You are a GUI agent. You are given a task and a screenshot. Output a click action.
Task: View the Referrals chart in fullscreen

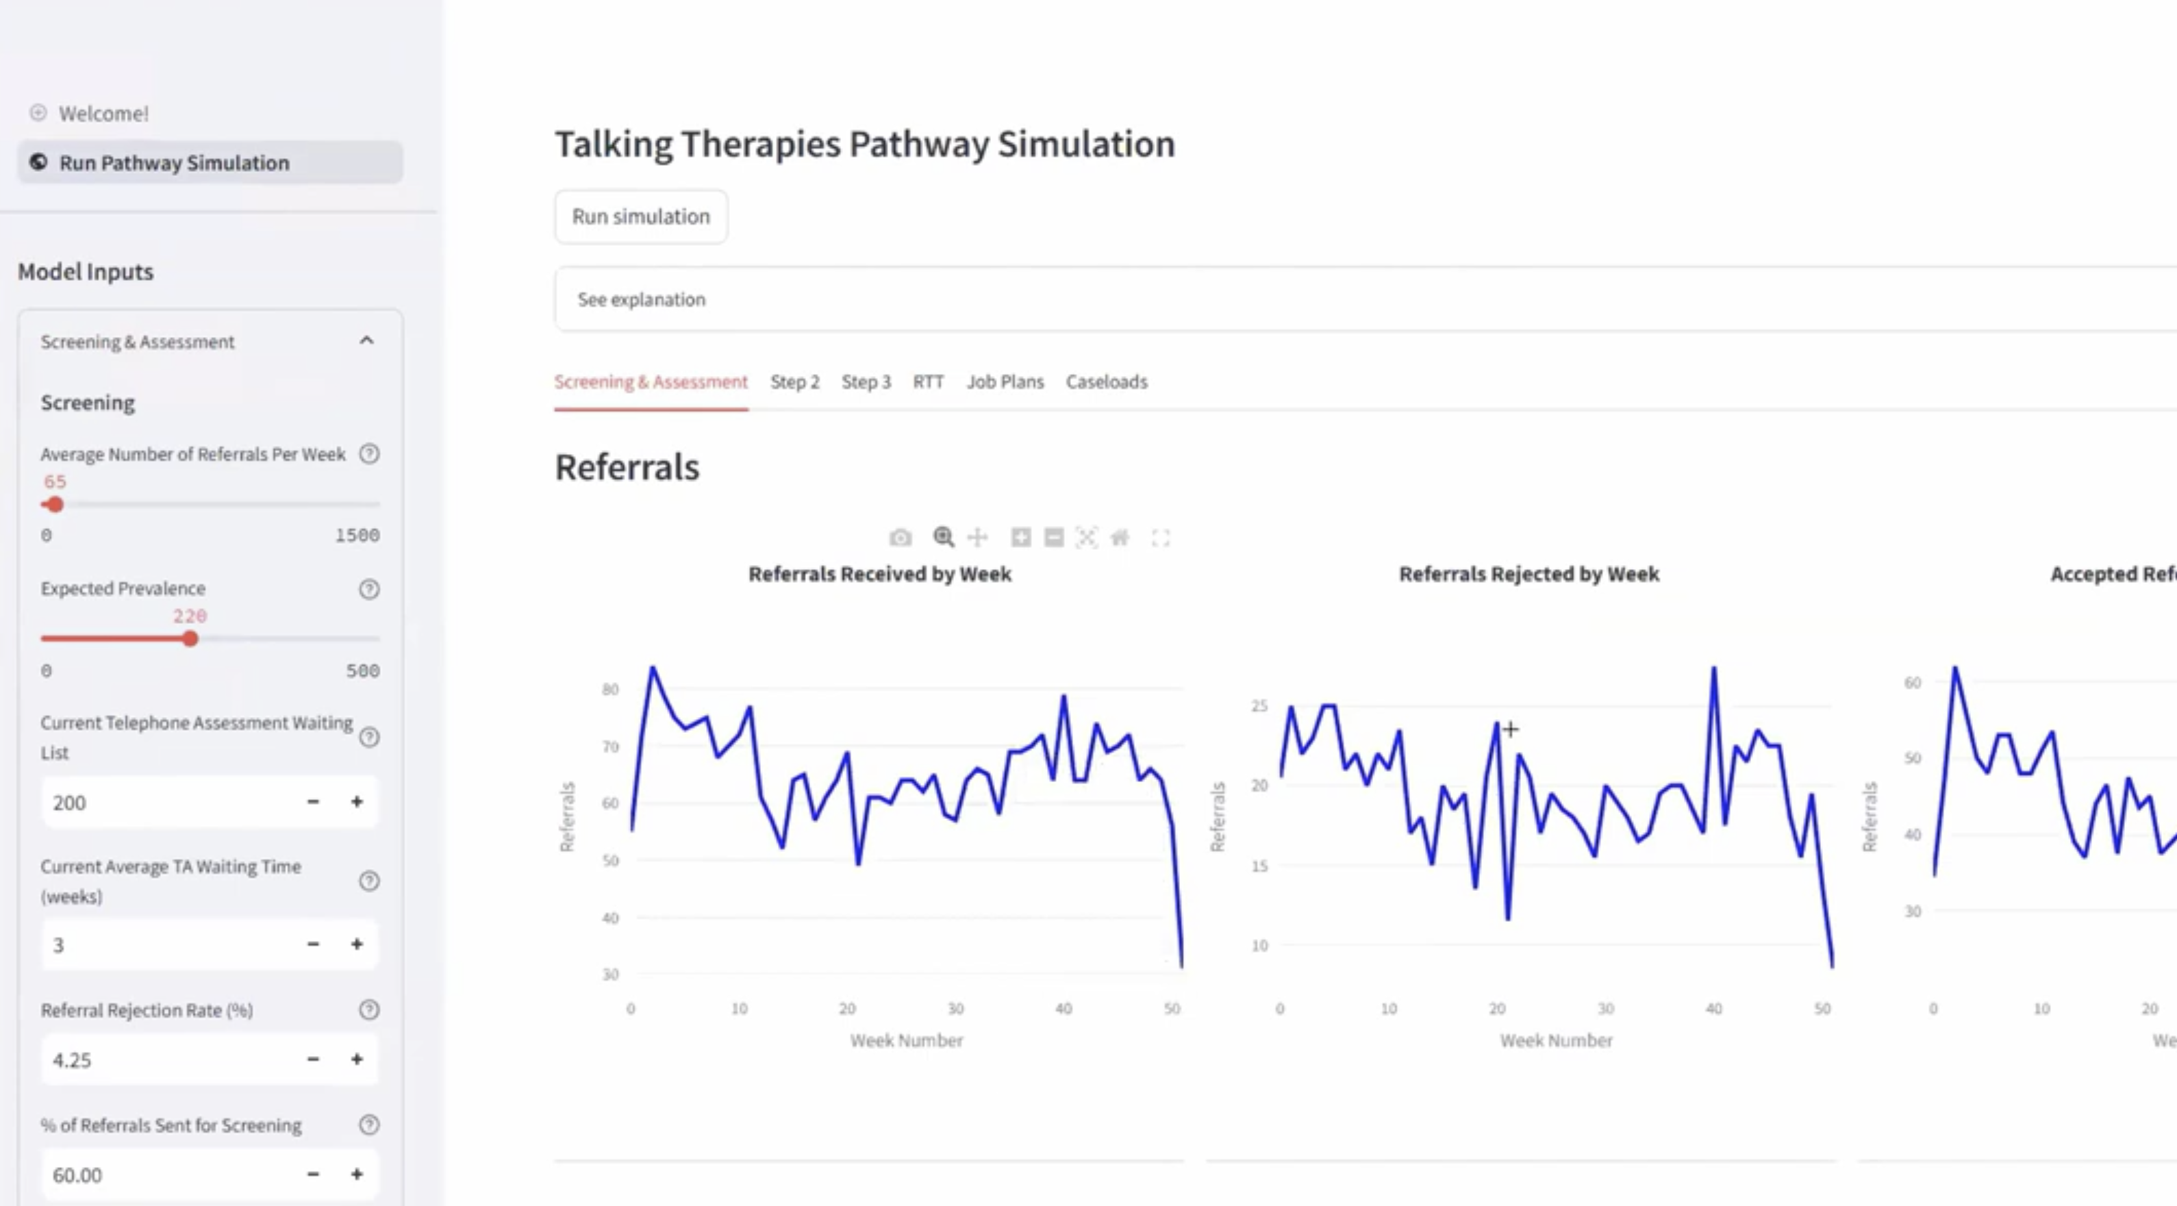(x=1161, y=538)
